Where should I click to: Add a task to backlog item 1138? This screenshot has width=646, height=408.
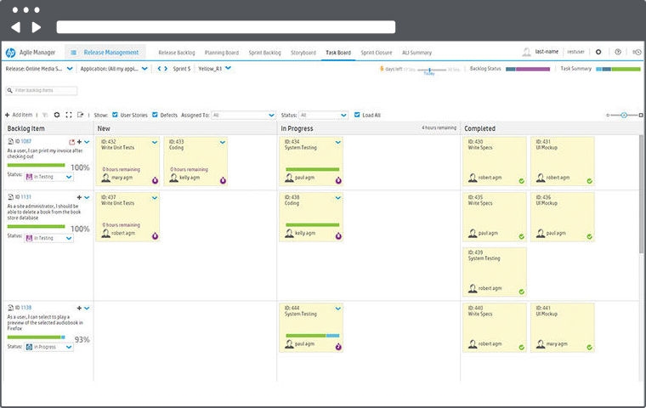tap(80, 309)
